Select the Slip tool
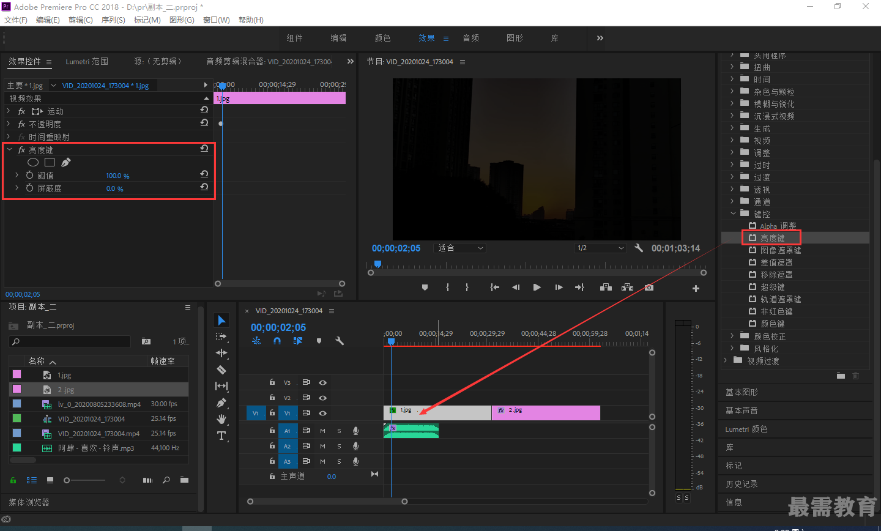 point(221,386)
